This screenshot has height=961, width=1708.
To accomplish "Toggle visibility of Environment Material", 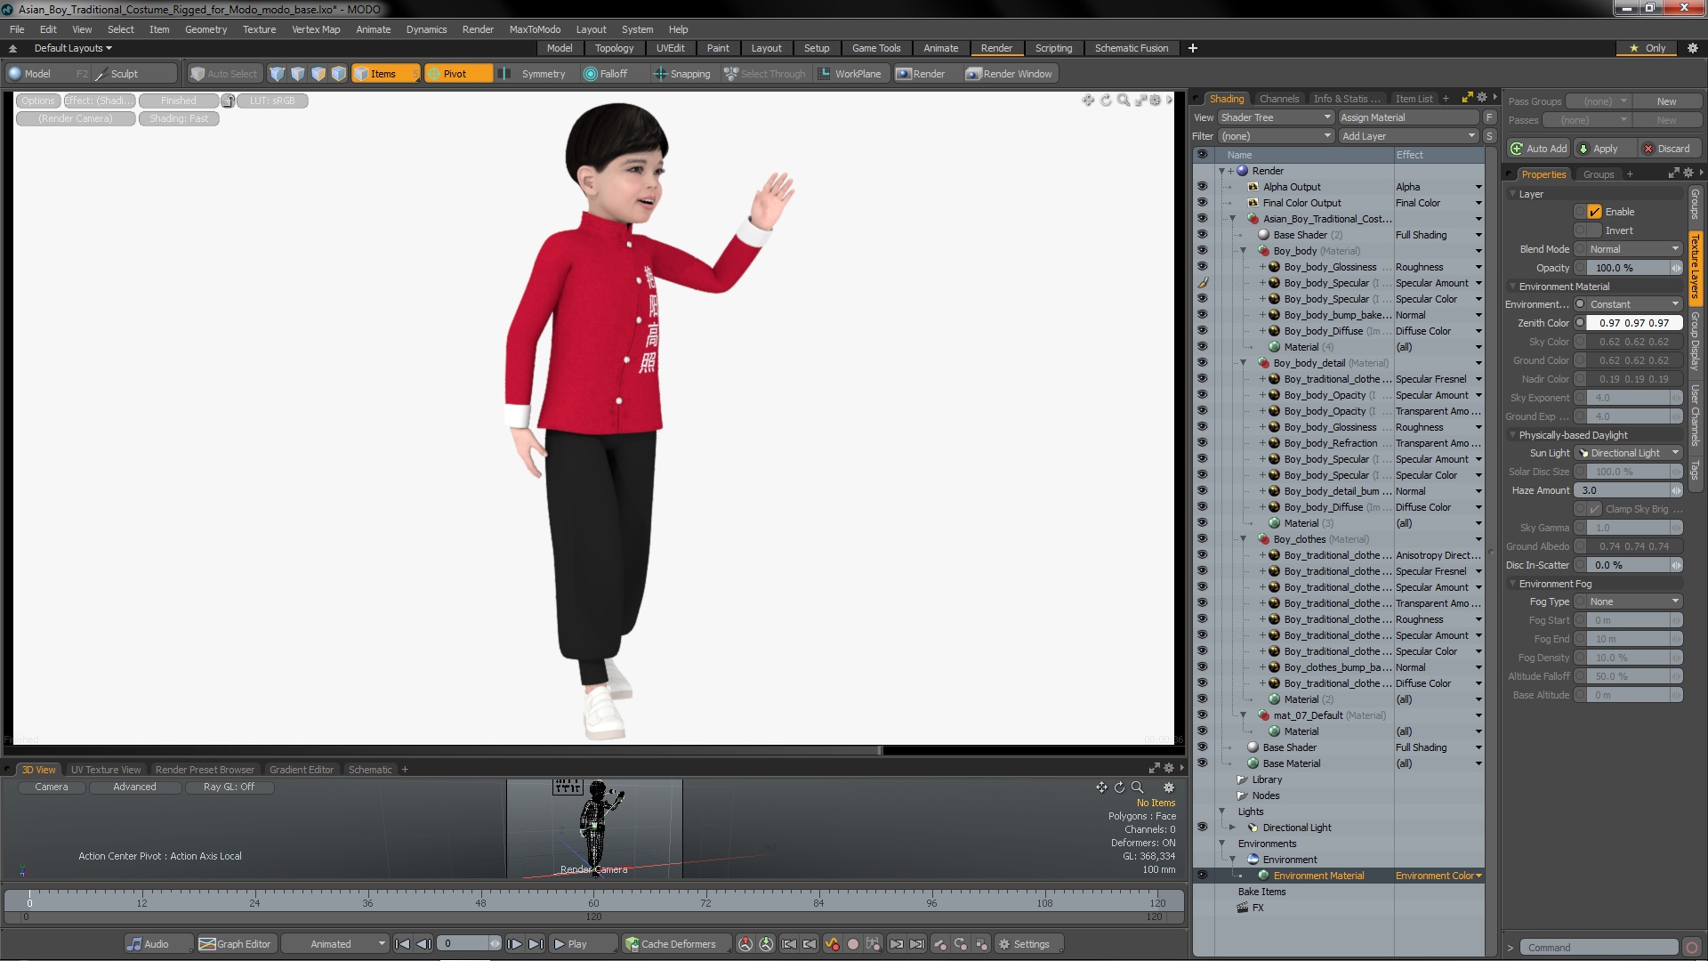I will 1202,876.
